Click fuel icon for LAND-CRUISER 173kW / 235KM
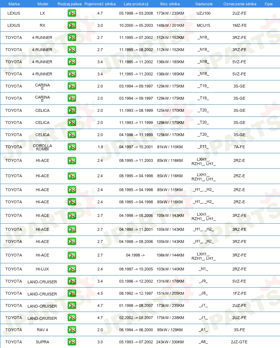The image size is (280, 348). pos(72,305)
